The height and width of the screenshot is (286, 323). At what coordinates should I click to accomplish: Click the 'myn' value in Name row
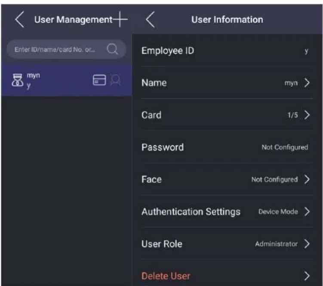(x=291, y=83)
